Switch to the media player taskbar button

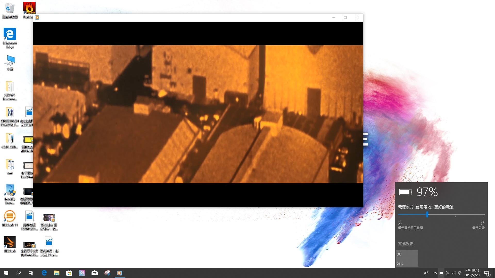[x=120, y=273]
